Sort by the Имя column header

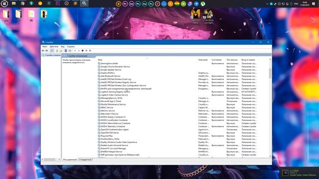click(148, 60)
